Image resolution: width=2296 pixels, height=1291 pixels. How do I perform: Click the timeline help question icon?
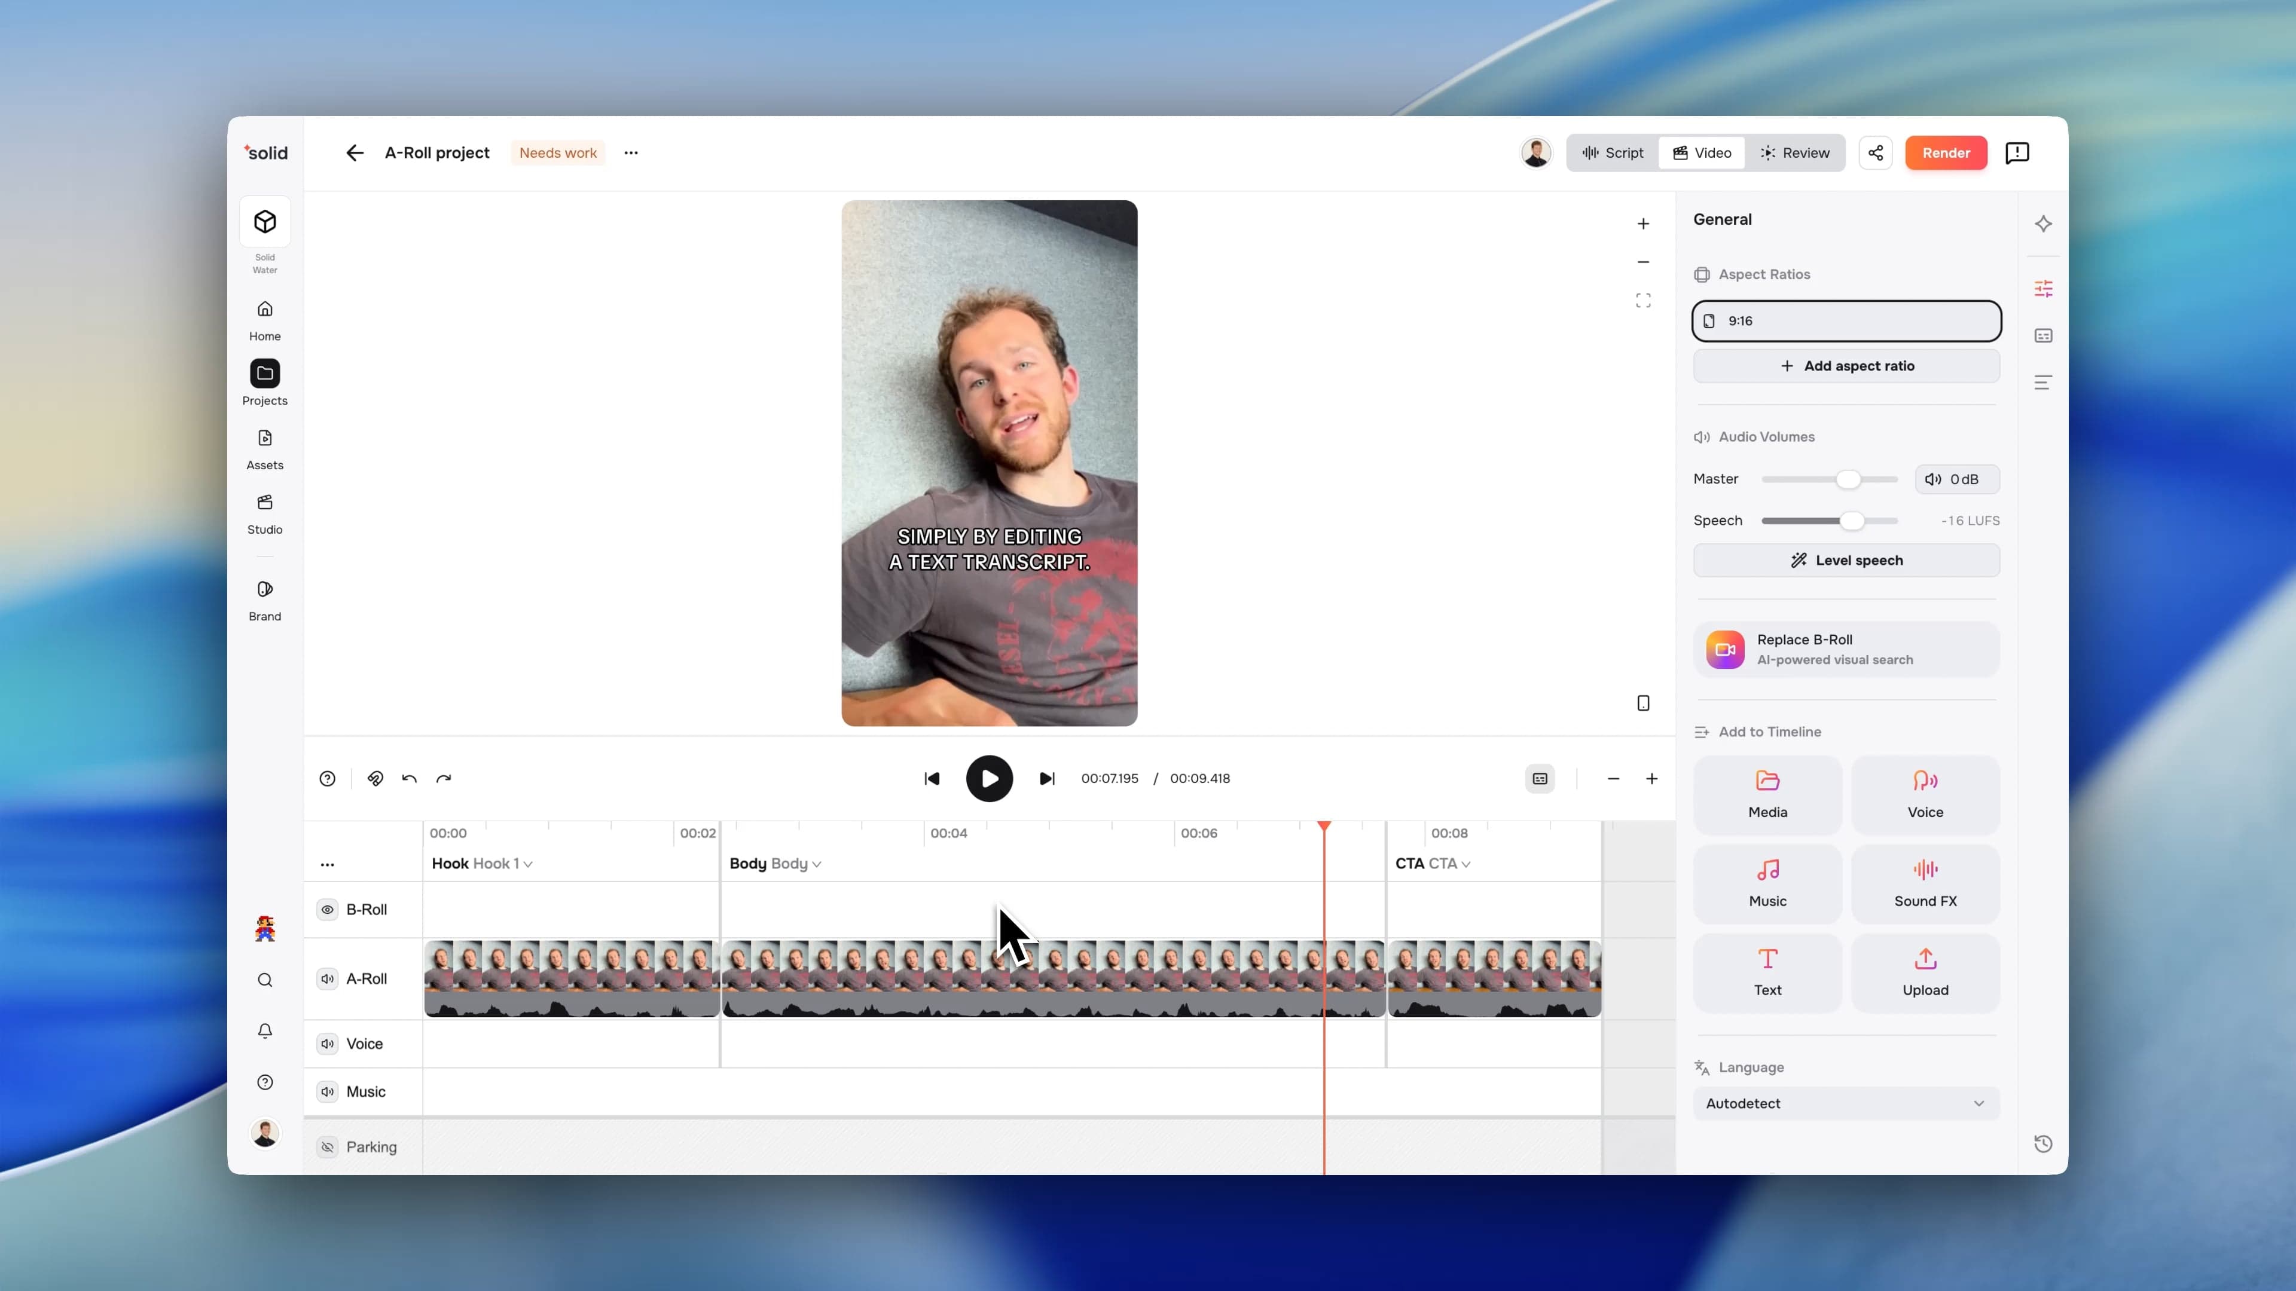pos(327,779)
